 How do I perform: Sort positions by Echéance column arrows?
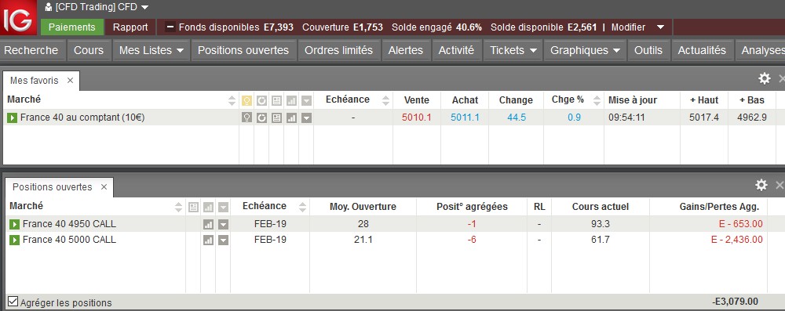(302, 207)
